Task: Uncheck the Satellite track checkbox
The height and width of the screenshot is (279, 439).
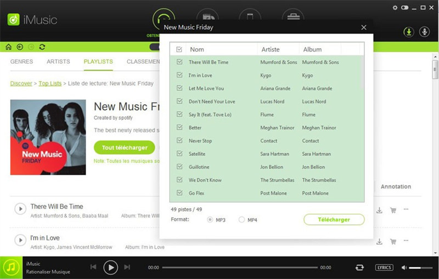Action: pos(179,153)
